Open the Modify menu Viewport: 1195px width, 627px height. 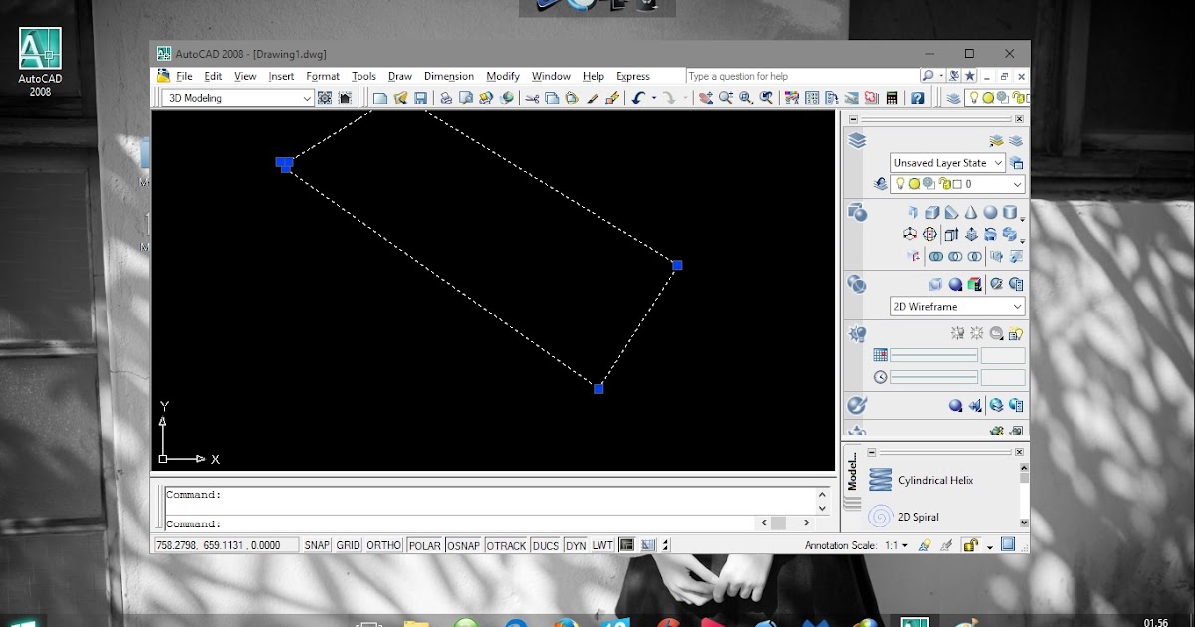[503, 76]
